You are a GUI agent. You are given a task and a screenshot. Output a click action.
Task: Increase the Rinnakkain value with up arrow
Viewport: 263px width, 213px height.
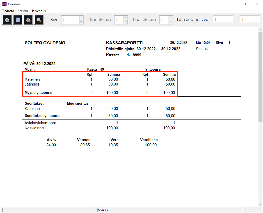[x=125, y=18]
